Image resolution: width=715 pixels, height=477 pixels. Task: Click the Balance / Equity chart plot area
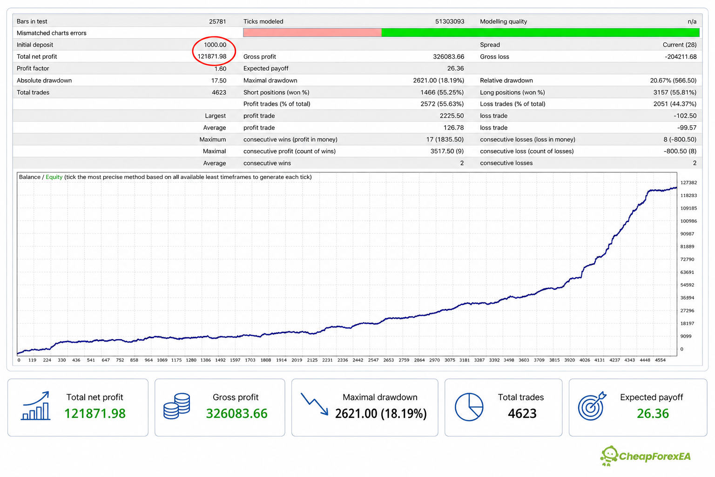[x=347, y=264]
